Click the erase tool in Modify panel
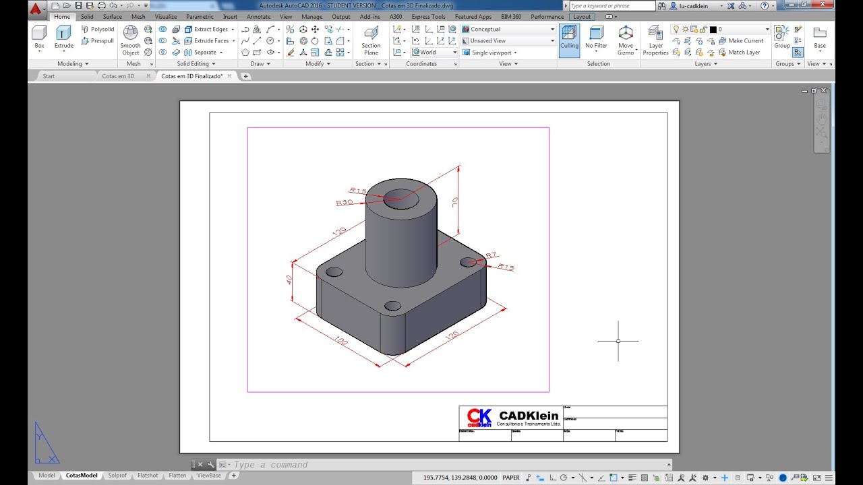The height and width of the screenshot is (485, 863). click(x=291, y=52)
